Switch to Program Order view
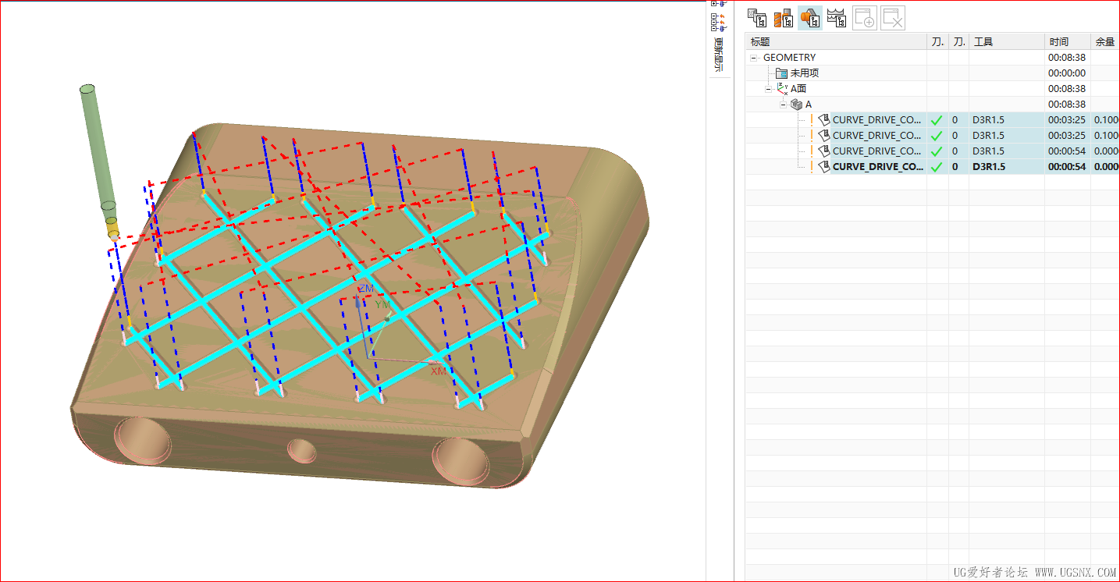Viewport: 1120px width, 582px height. 756,17
